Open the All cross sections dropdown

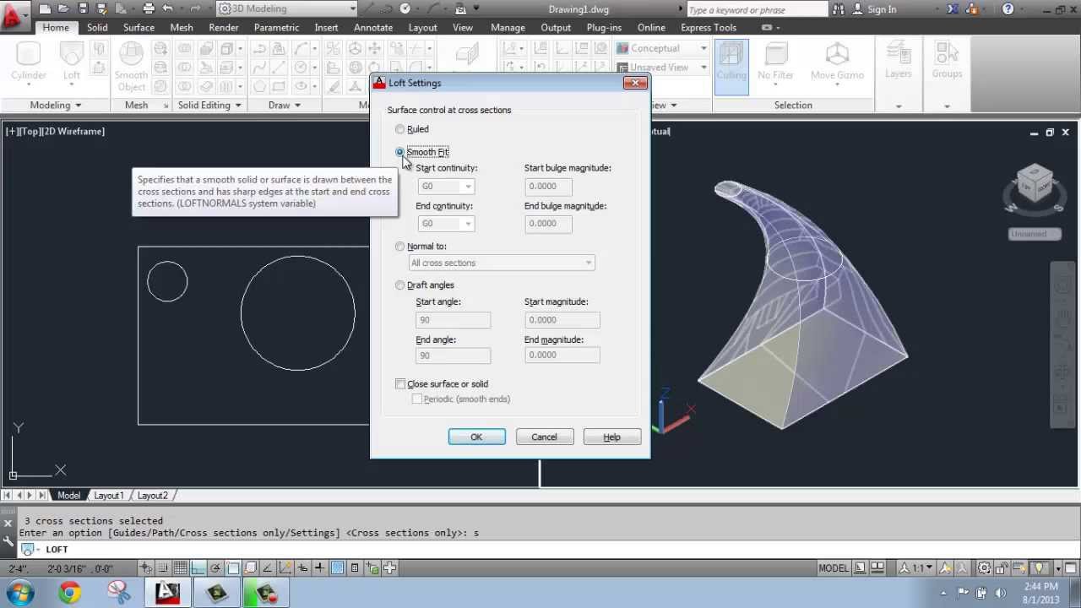point(502,263)
